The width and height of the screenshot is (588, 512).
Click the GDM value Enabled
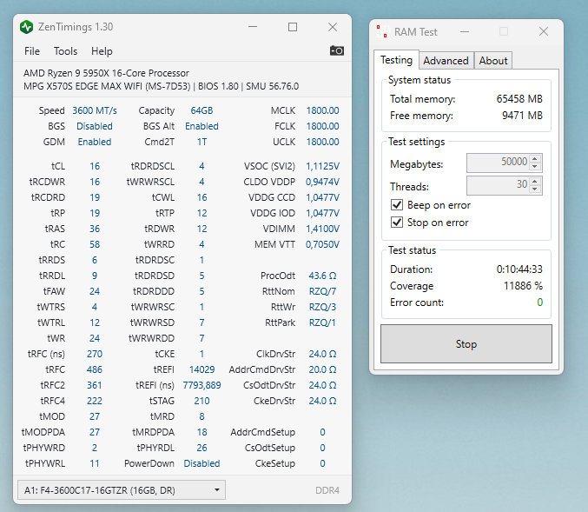pos(95,142)
